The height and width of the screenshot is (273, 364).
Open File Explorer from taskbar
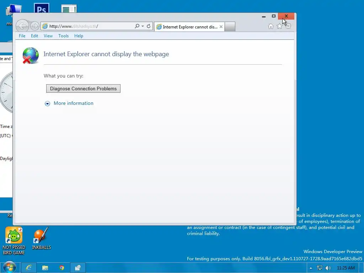[45, 268]
